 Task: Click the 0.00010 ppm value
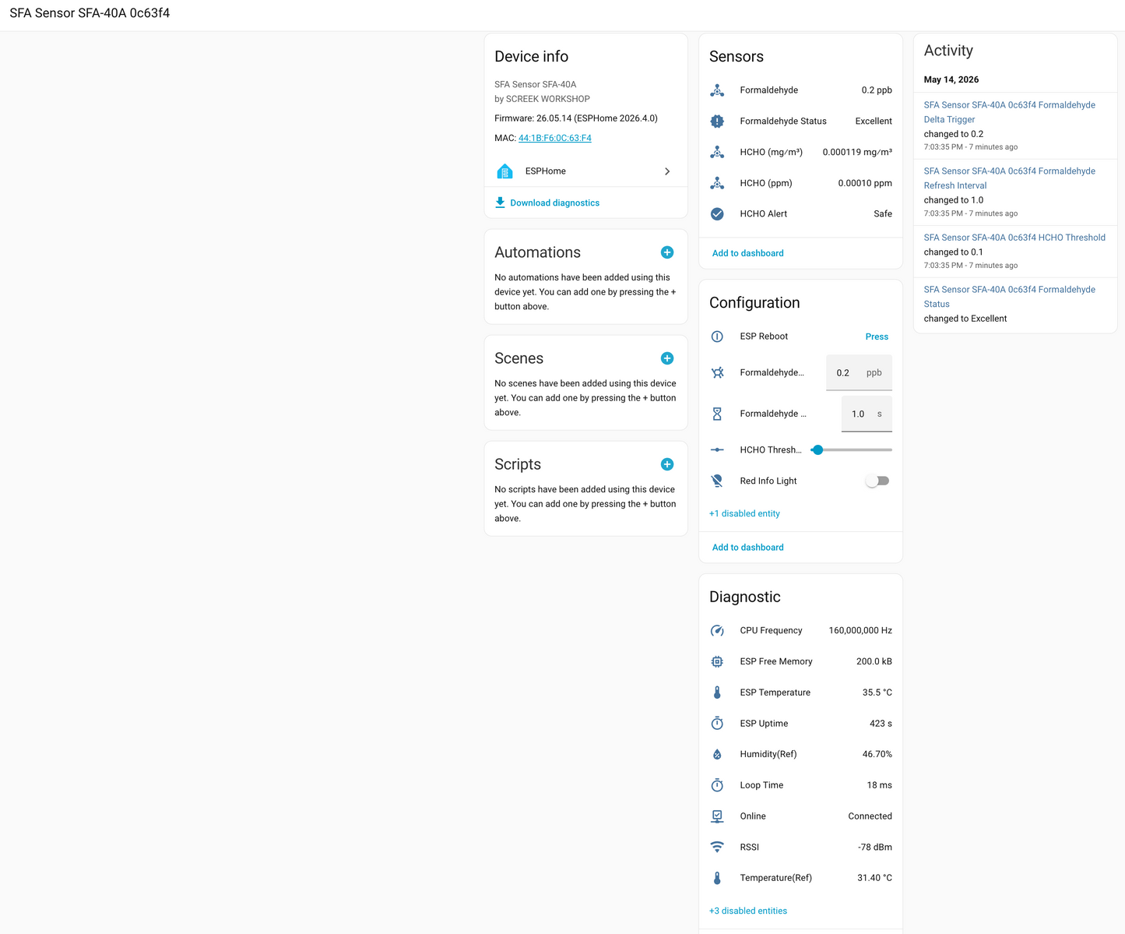[865, 183]
